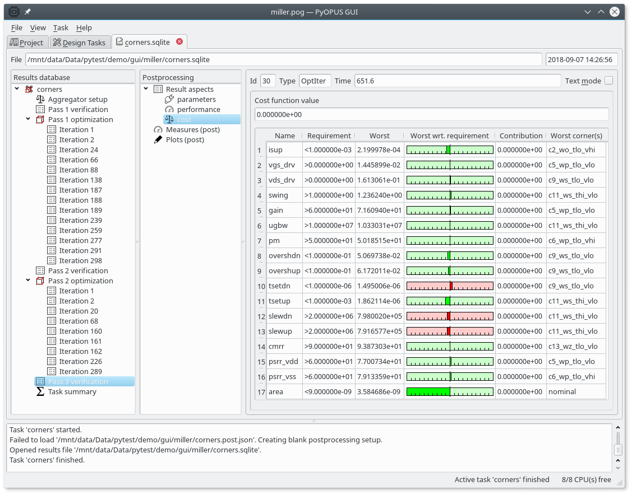
Task: Click the Aggregator setup scales icon
Action: [40, 99]
